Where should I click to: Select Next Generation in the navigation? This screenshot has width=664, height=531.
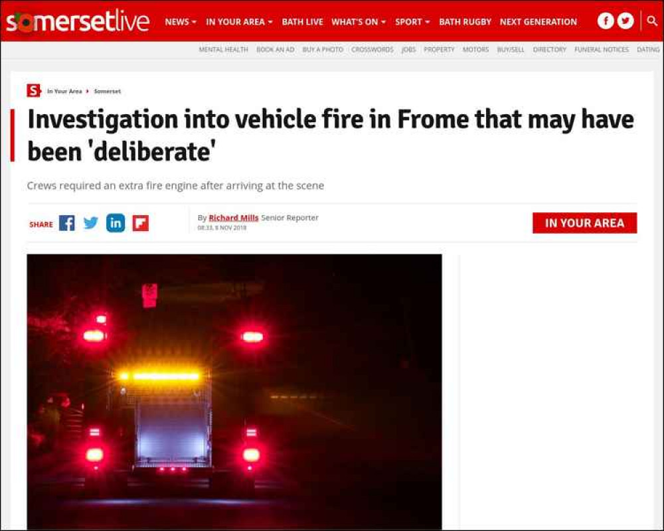click(539, 22)
